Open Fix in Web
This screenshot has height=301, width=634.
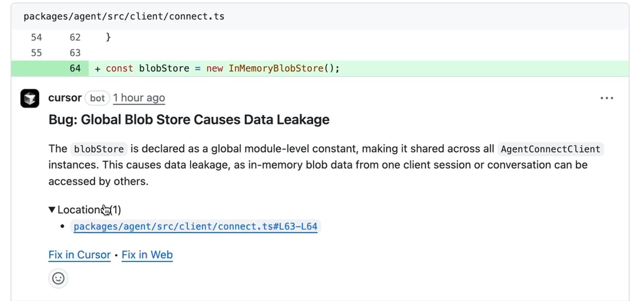(x=147, y=255)
